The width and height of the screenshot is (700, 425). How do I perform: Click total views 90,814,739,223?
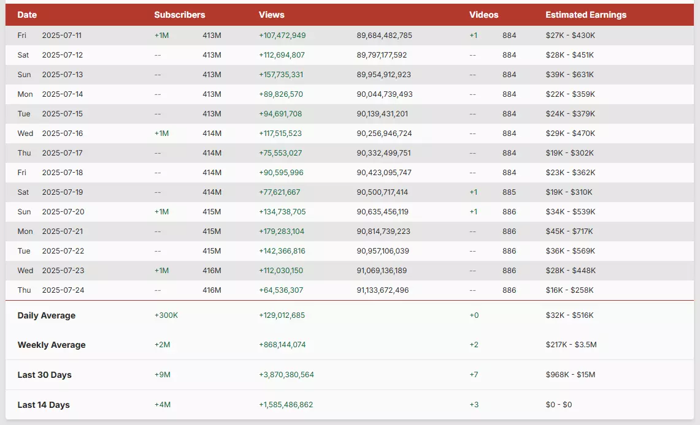[383, 231]
